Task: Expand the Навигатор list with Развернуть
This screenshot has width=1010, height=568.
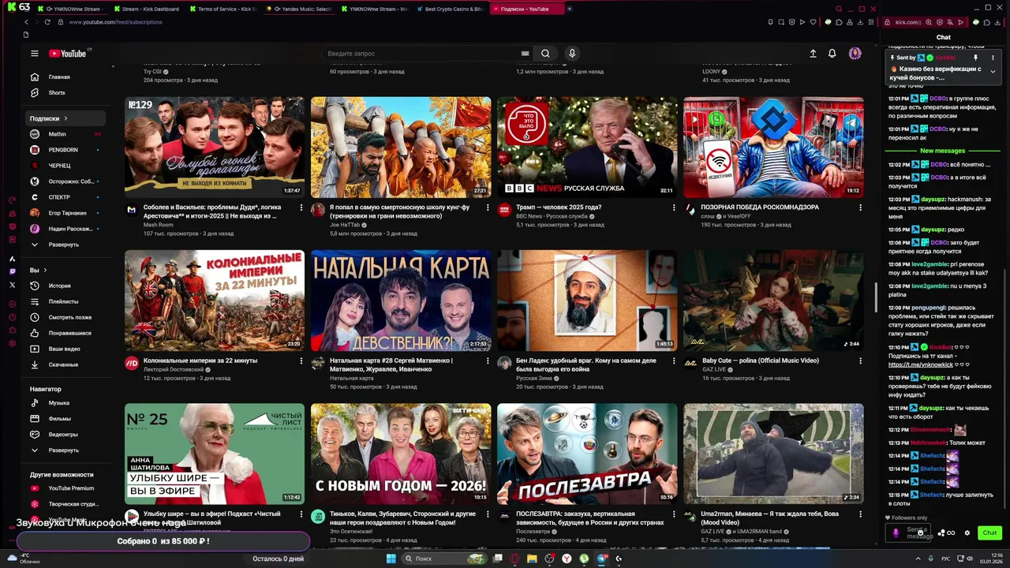Action: [66, 450]
